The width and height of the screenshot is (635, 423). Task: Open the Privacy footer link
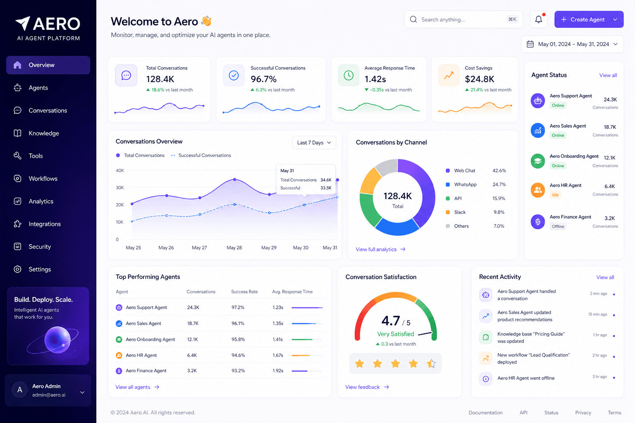583,413
